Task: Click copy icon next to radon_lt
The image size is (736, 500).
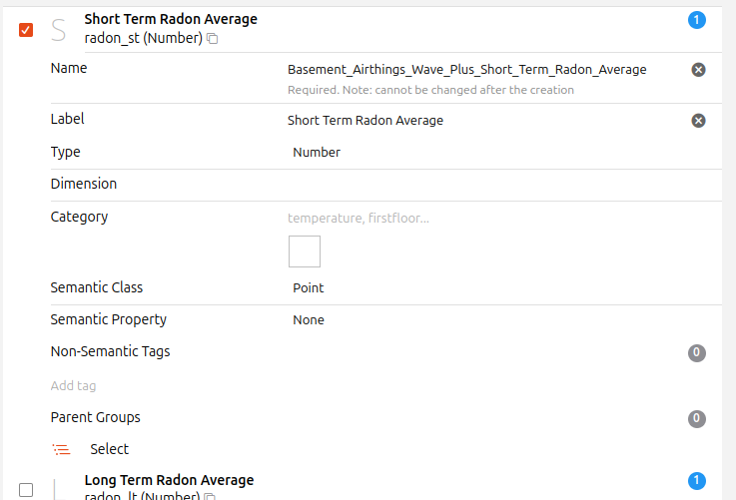Action: pyautogui.click(x=210, y=496)
